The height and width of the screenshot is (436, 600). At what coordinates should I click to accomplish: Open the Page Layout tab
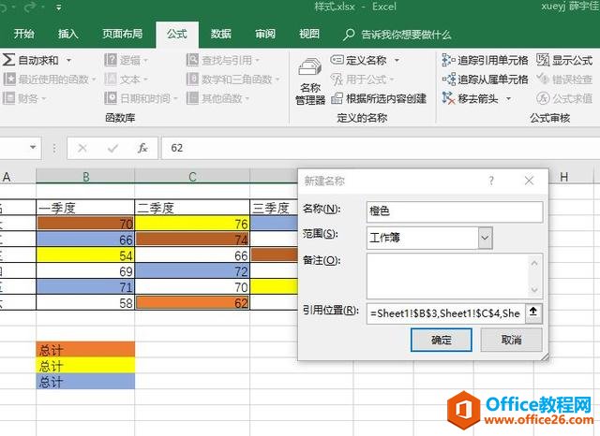click(x=122, y=34)
